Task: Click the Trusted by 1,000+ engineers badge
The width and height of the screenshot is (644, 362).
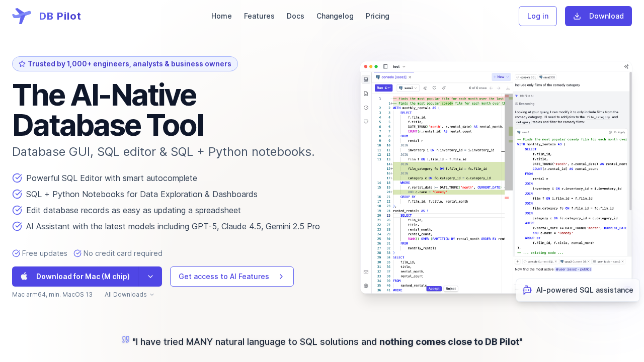Action: tap(125, 64)
